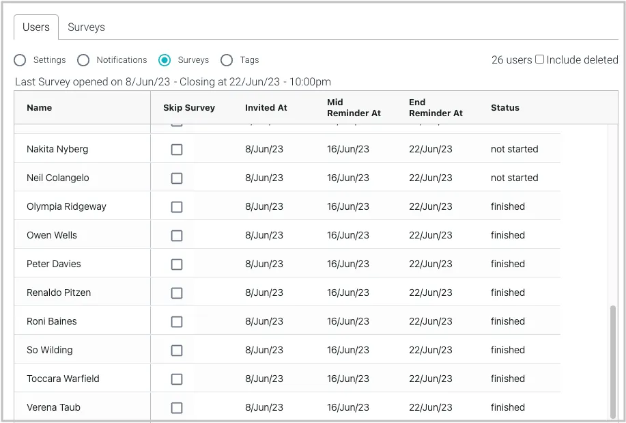Click the name Olympia Ridgeway
Screen dimensions: 626x423
click(x=66, y=206)
